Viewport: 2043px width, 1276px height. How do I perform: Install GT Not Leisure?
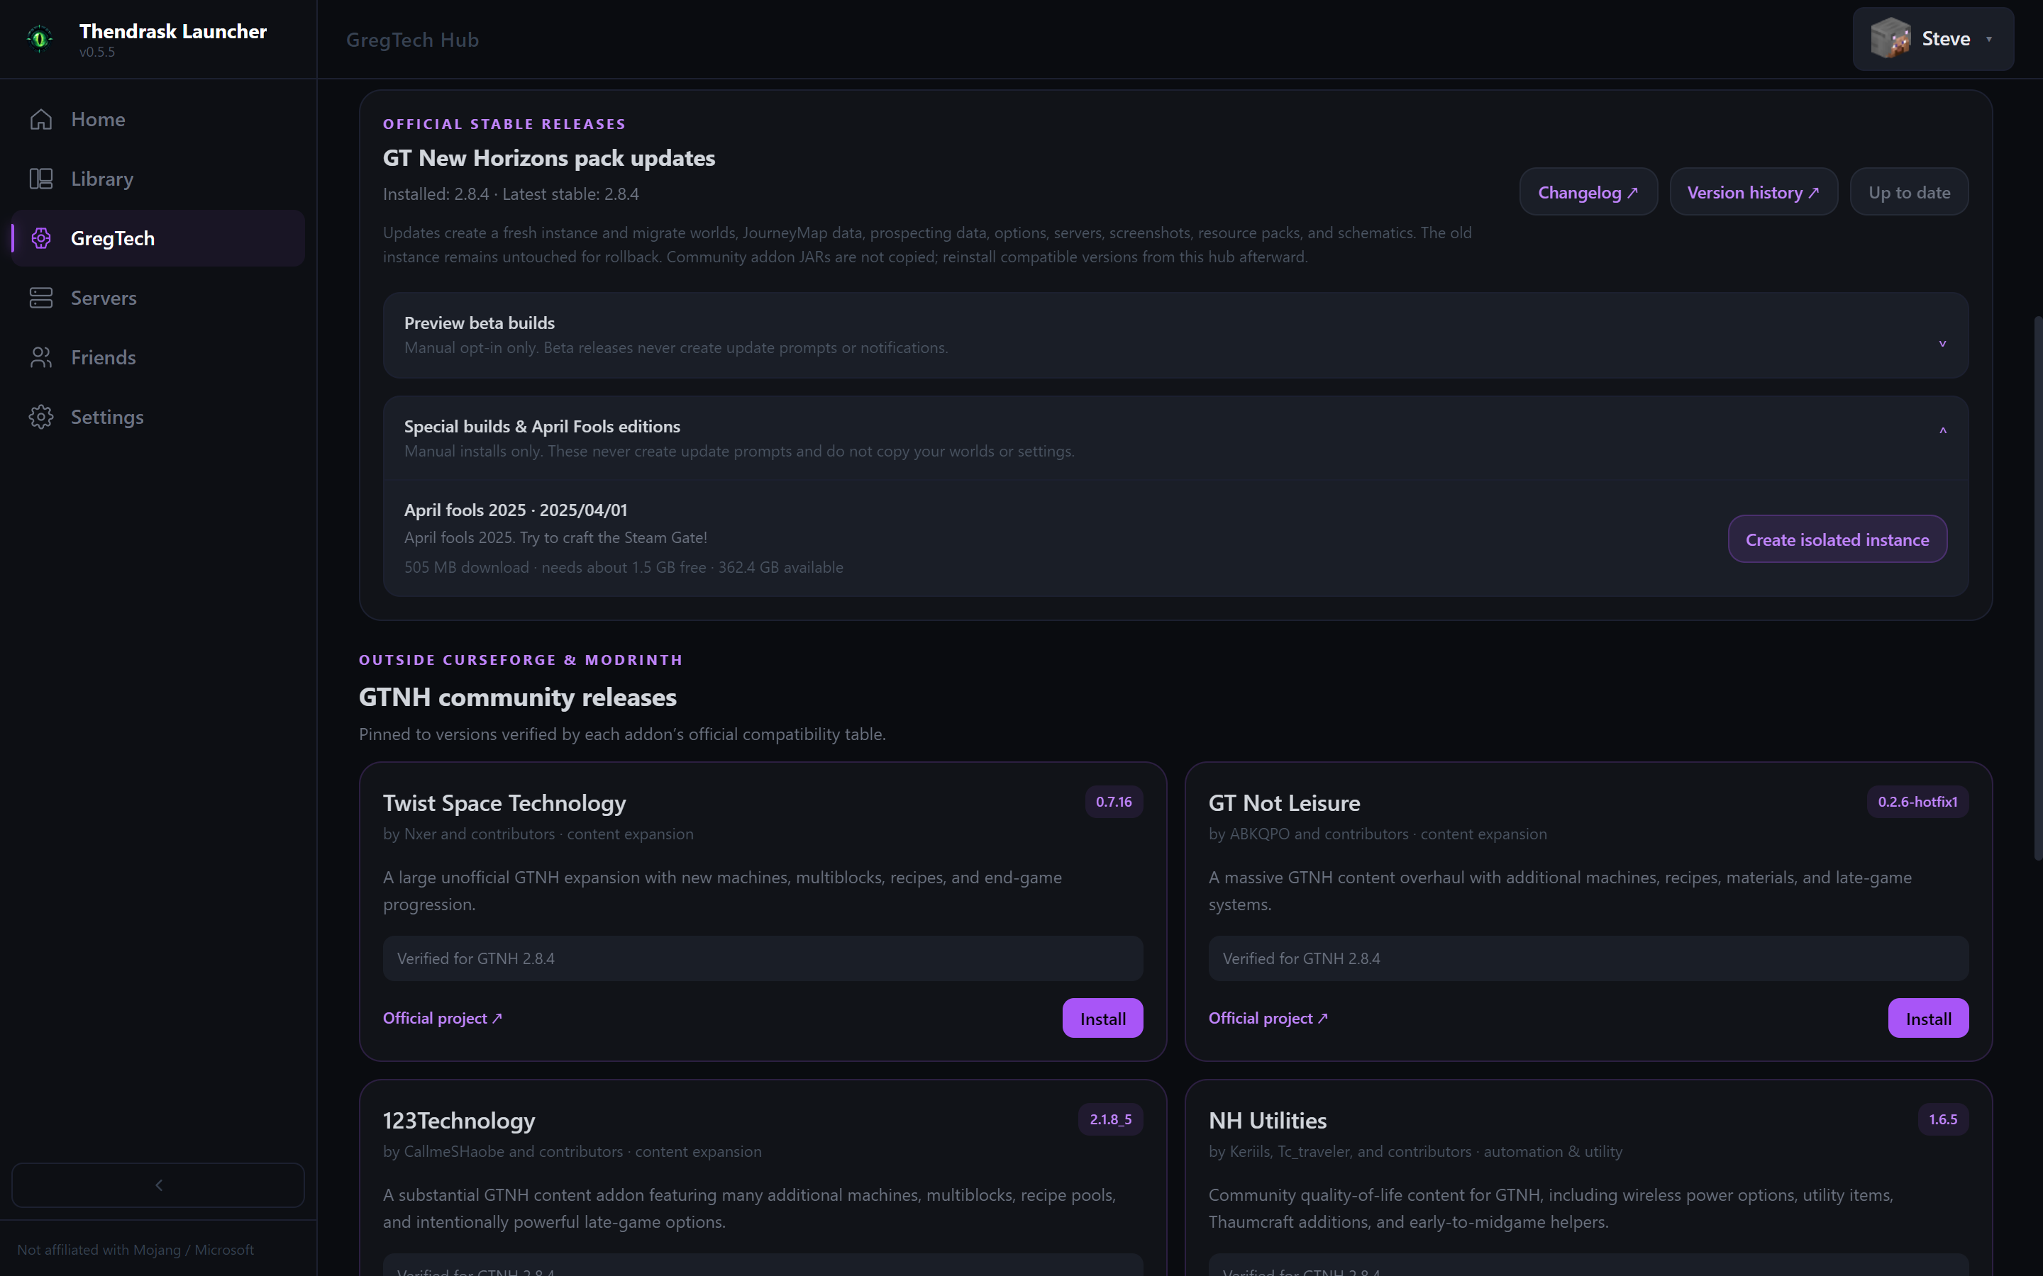(x=1928, y=1019)
